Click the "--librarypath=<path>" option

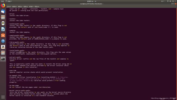(16, 42)
